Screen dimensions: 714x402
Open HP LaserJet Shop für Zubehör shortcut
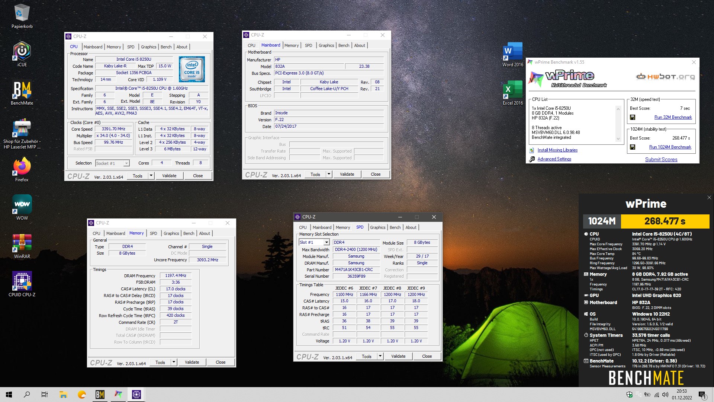[x=22, y=134]
